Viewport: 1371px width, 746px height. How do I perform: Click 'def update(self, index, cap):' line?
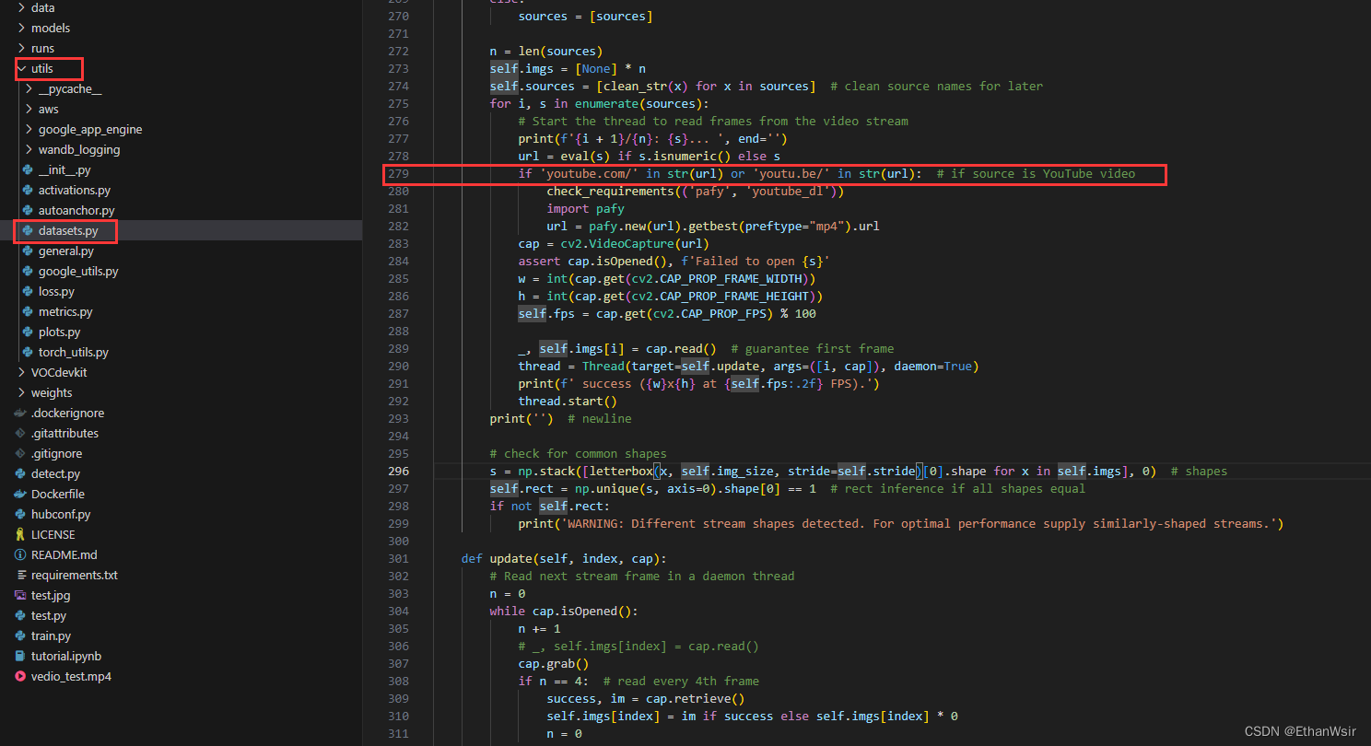pos(564,558)
